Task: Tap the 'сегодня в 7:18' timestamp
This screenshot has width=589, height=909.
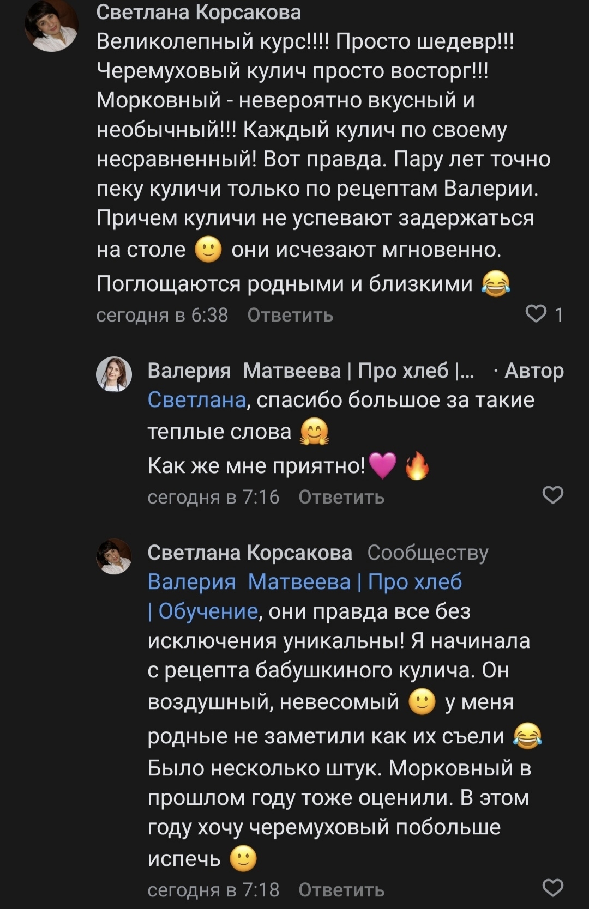Action: (x=213, y=890)
